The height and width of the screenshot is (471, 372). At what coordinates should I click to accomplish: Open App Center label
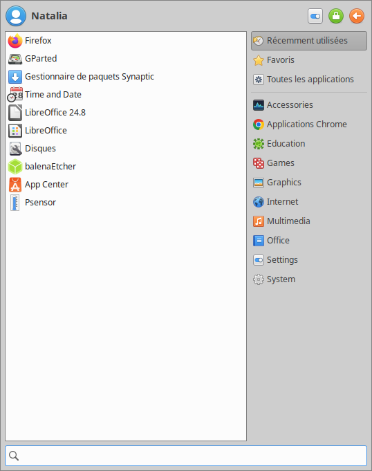tap(46, 185)
